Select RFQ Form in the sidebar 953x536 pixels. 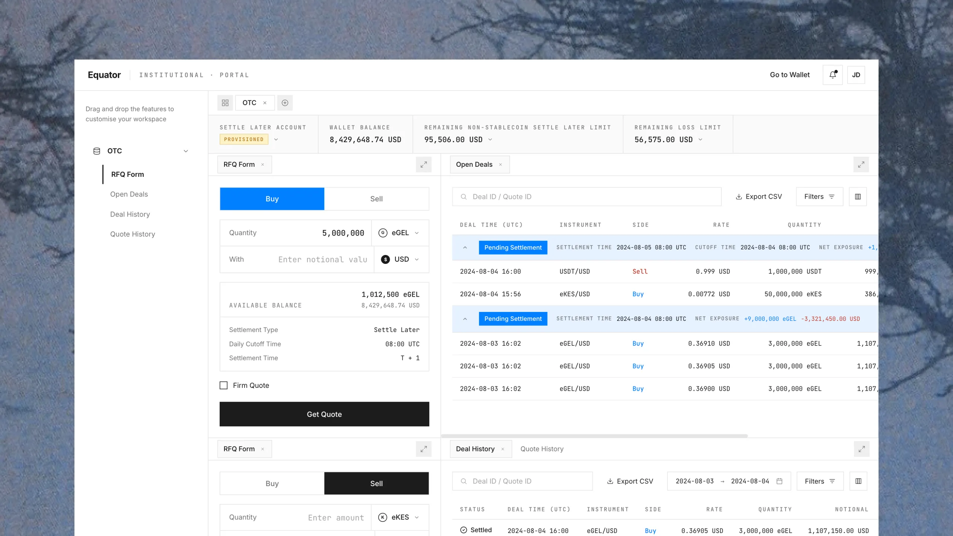click(127, 174)
